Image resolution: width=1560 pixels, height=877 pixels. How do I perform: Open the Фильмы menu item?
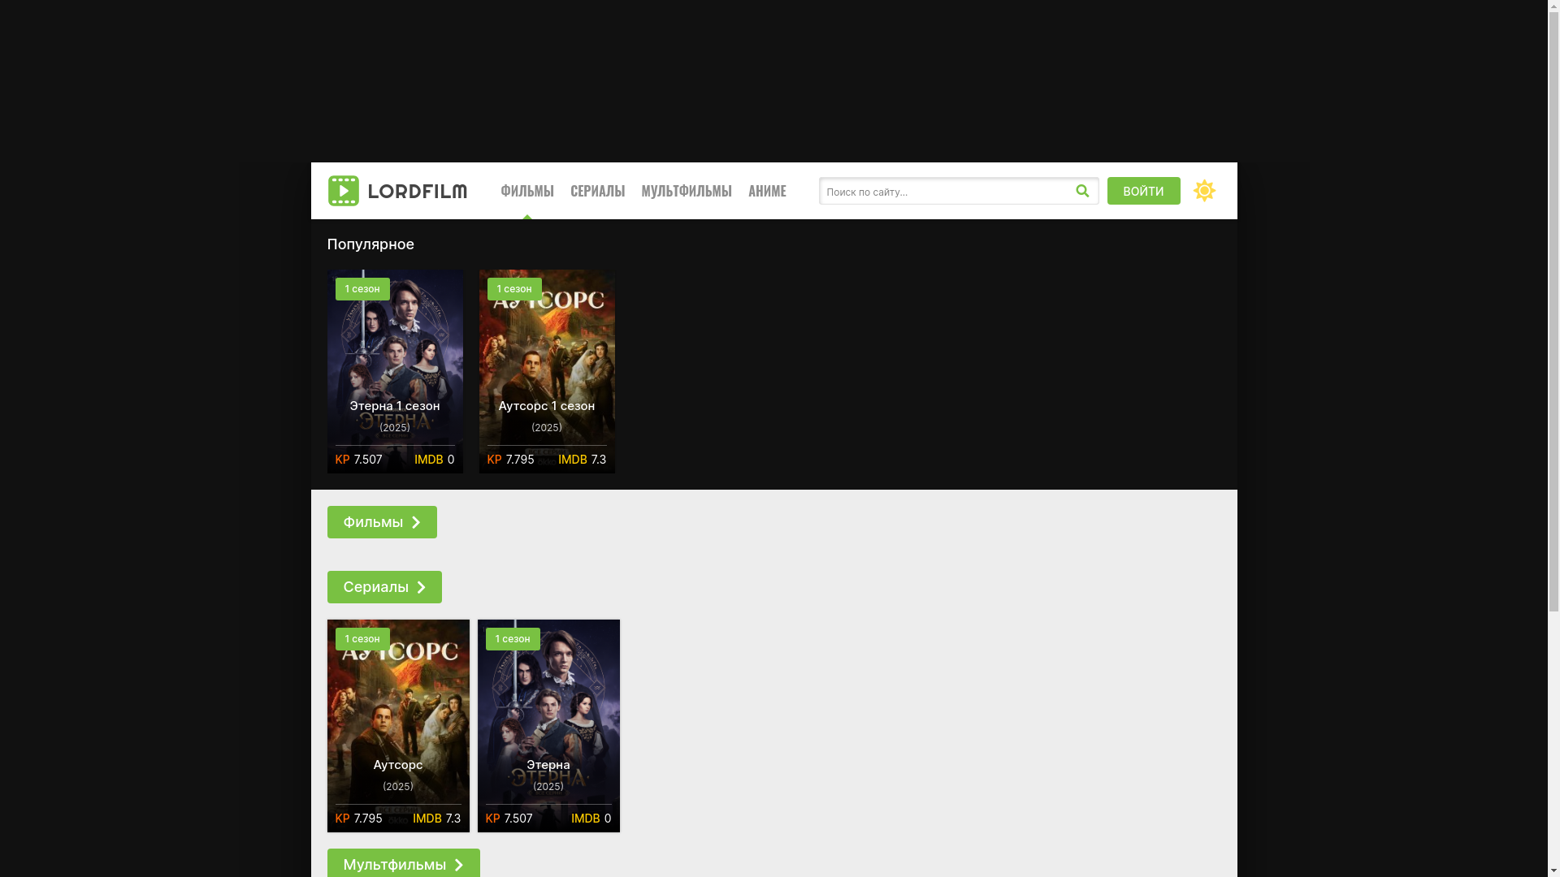tap(526, 192)
